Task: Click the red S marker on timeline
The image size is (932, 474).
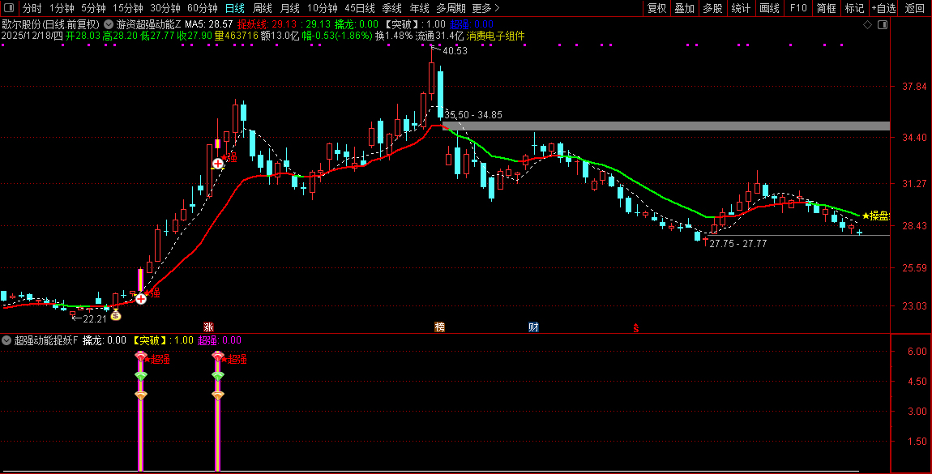Action: point(635,327)
